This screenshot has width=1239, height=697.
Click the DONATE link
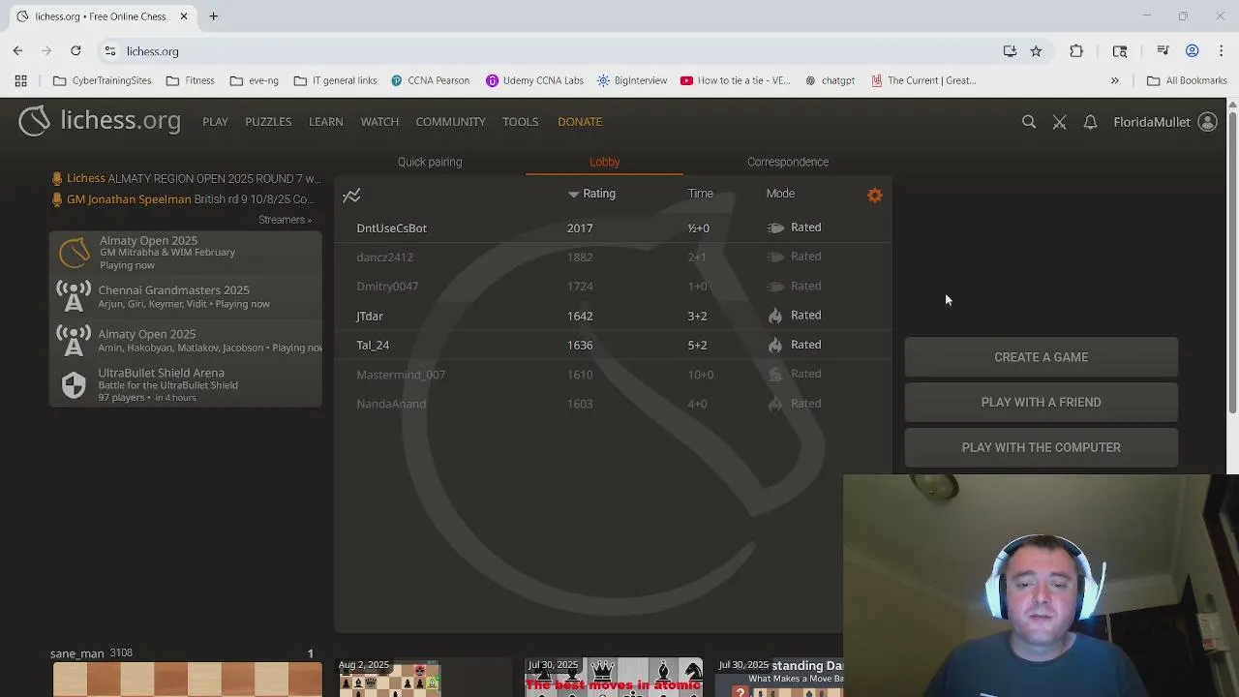580,122
